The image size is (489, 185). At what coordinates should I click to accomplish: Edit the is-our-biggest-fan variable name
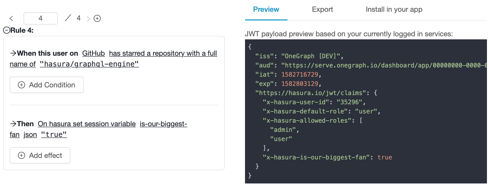pyautogui.click(x=163, y=124)
